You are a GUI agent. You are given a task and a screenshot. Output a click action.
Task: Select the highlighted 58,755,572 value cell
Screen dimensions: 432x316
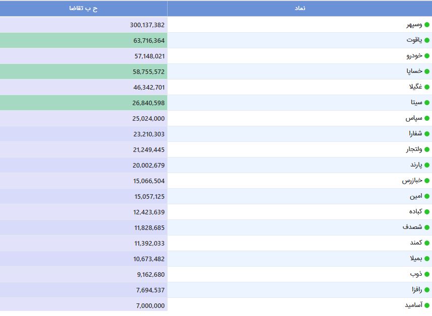pos(84,71)
